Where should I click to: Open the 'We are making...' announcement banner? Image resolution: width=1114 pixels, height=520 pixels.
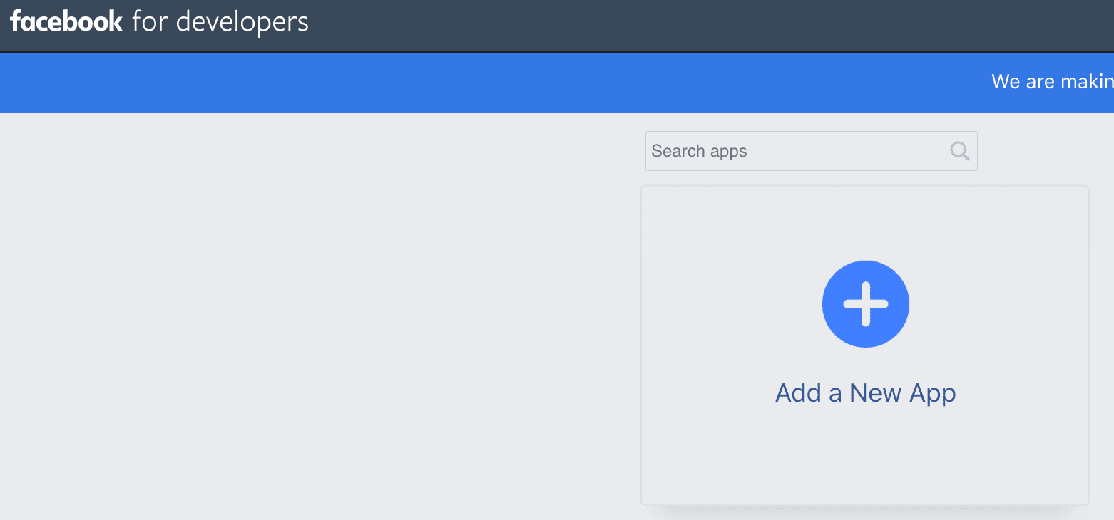[x=1052, y=82]
